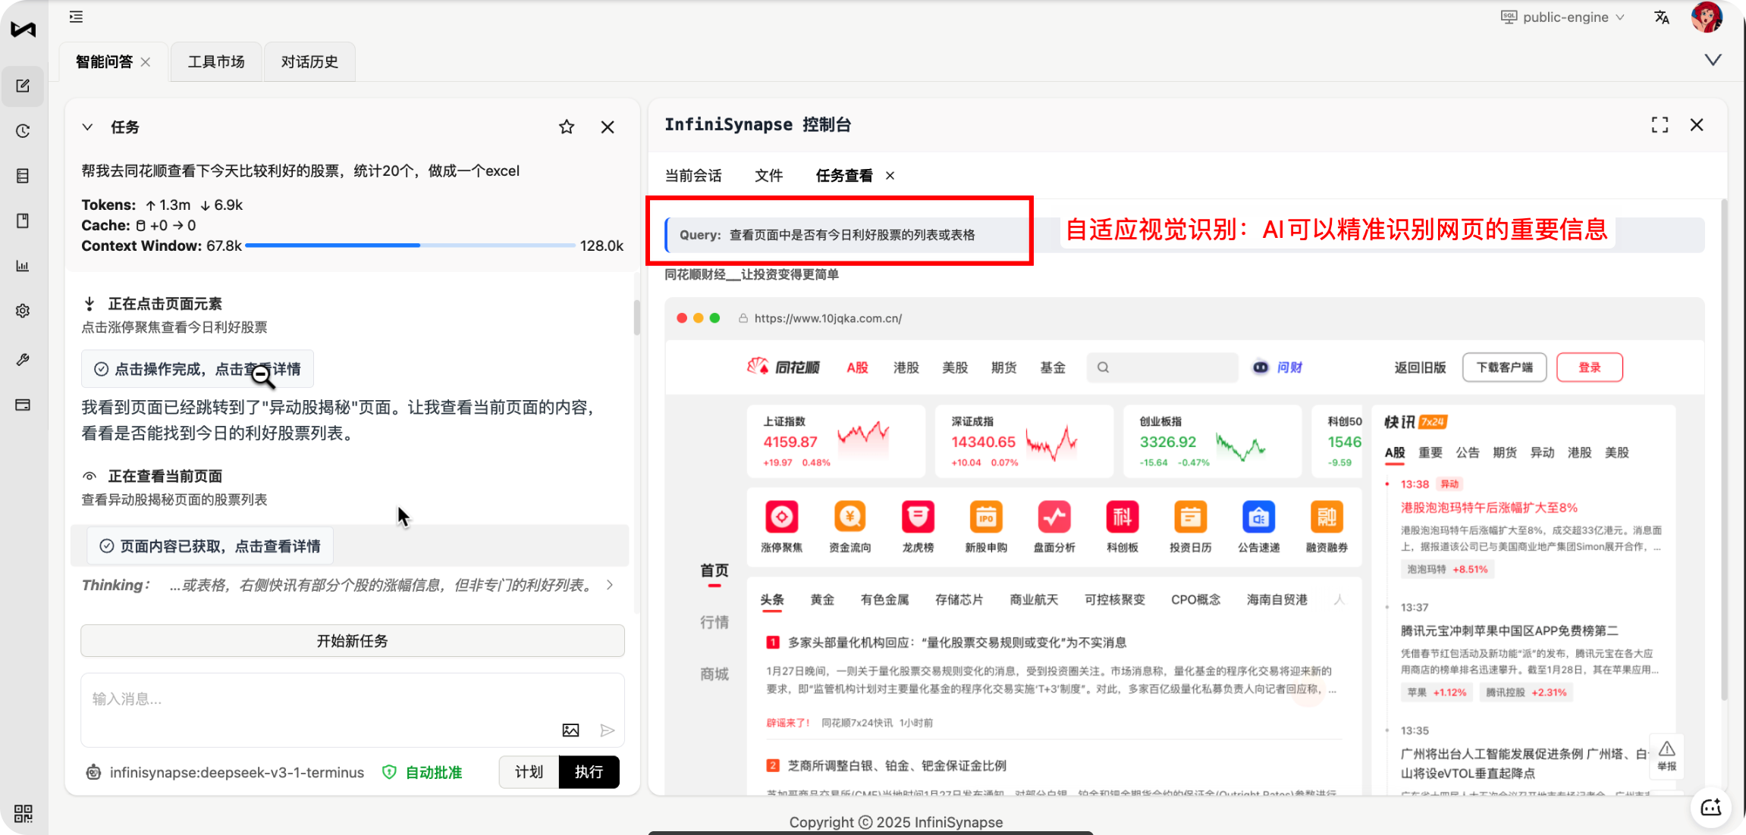Click 页面内容已获取，点击查看详情 link
The height and width of the screenshot is (835, 1746).
pos(210,546)
